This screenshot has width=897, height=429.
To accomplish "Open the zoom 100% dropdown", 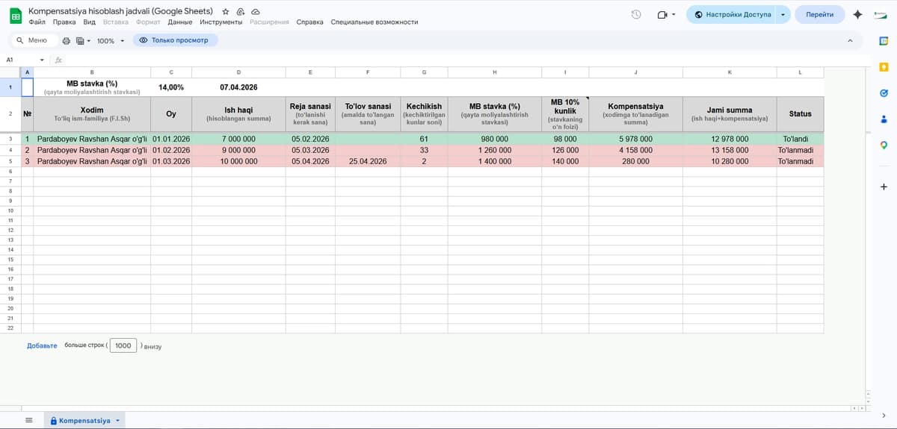I will (x=109, y=40).
